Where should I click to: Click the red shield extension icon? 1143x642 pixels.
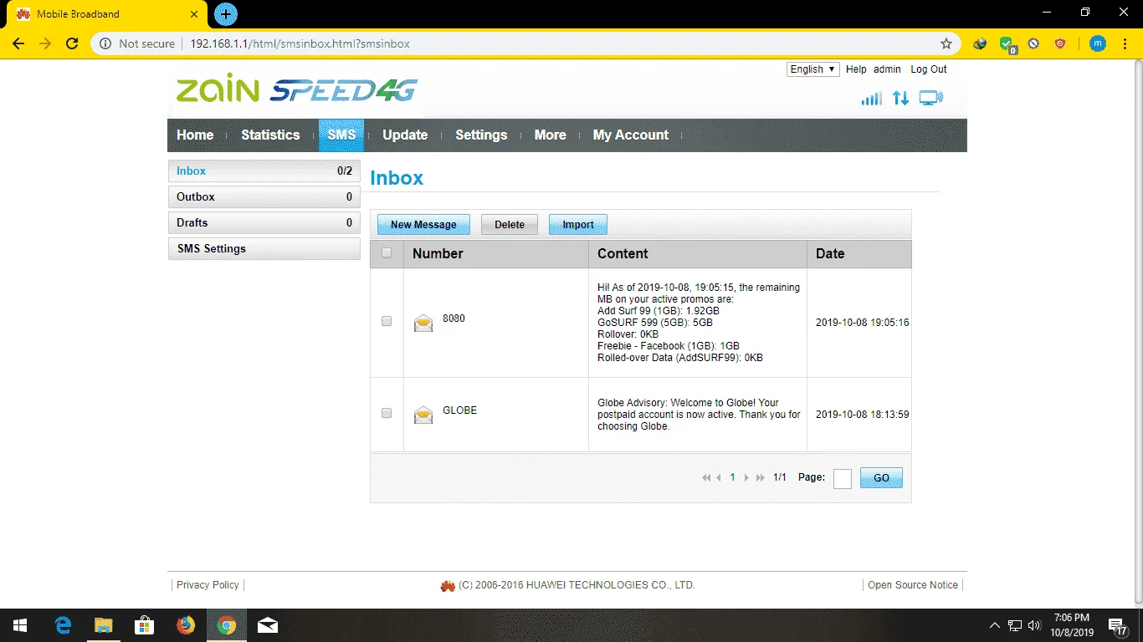(1060, 43)
